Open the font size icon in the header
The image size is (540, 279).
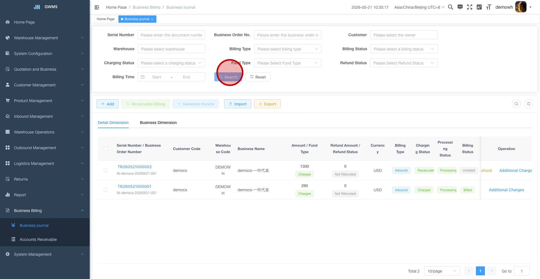489,7
